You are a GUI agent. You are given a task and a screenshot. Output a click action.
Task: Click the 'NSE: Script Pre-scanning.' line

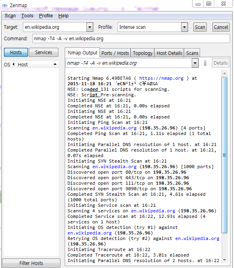102,95
